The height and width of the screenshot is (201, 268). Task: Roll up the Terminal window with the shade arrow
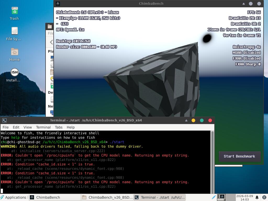pos(186,120)
